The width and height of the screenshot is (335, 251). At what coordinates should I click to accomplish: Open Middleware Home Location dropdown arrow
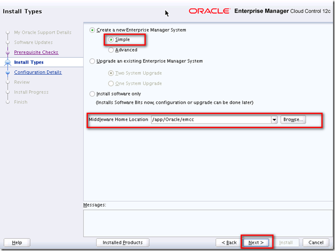point(274,120)
